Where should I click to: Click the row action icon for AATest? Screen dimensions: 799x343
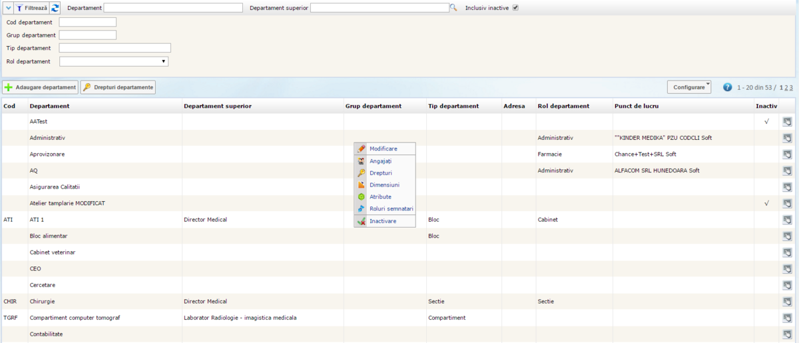click(x=786, y=122)
